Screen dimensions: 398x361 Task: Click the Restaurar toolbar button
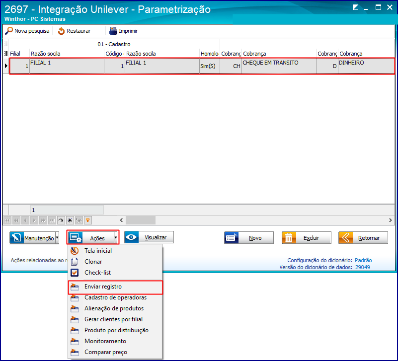(x=74, y=31)
